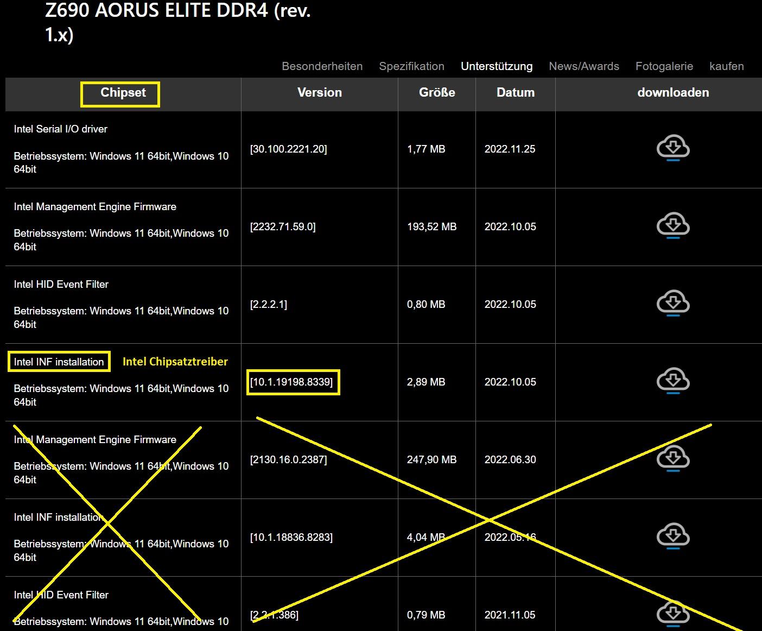Select size value 193,52 MB

click(x=432, y=226)
